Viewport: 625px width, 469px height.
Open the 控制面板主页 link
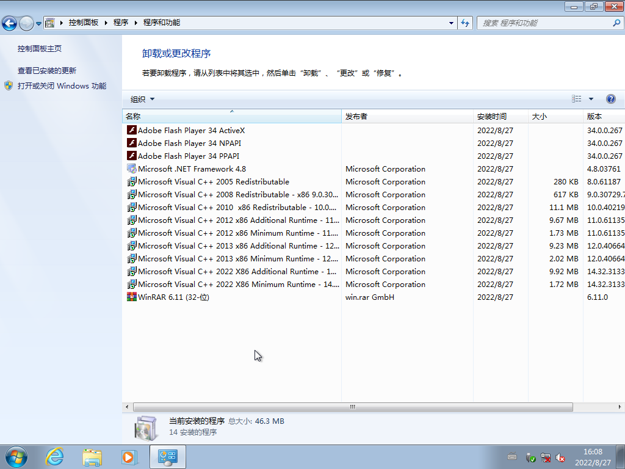[x=40, y=48]
